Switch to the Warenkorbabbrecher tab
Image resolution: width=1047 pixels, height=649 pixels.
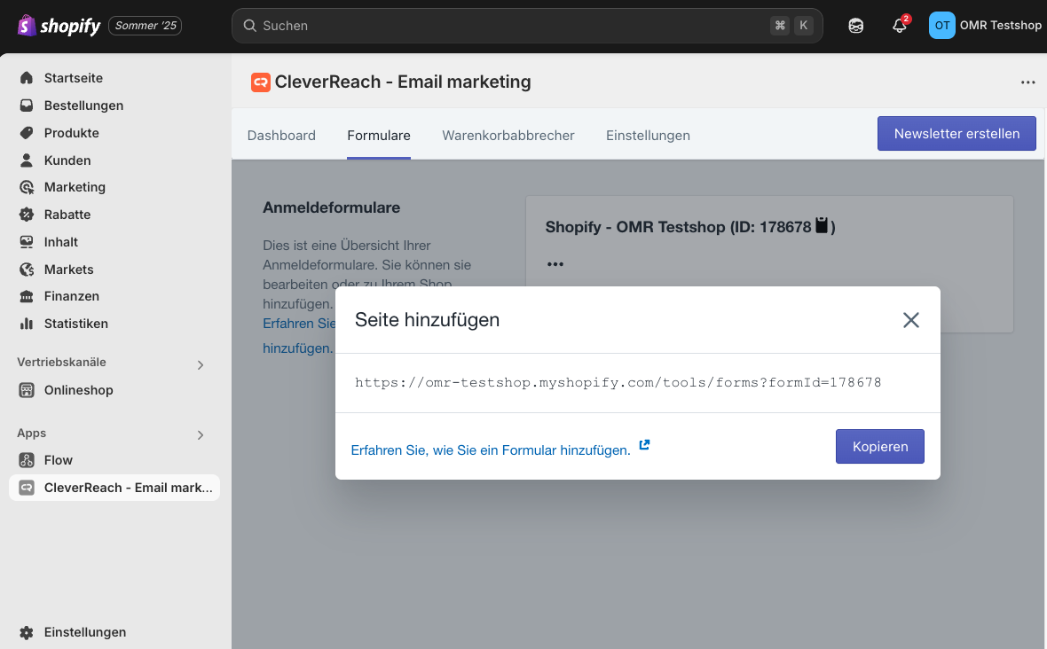tap(508, 136)
